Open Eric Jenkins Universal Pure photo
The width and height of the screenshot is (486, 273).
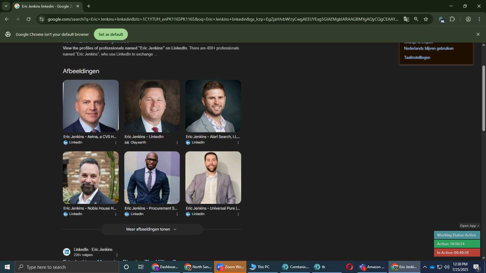click(x=213, y=177)
